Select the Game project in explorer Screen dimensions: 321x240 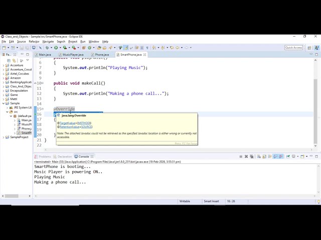14,95
